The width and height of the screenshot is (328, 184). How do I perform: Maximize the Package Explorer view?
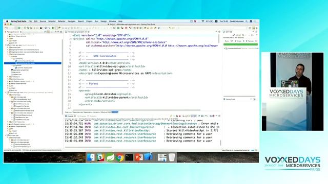(x=61, y=32)
